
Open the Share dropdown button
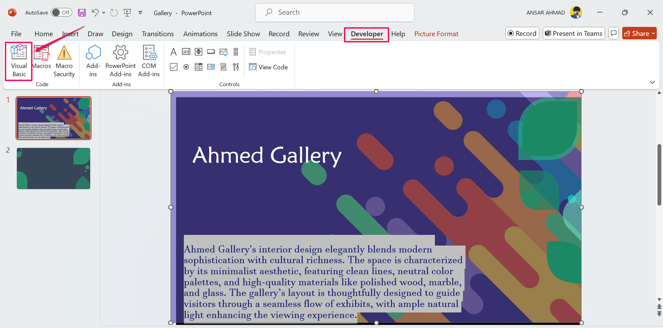[639, 33]
